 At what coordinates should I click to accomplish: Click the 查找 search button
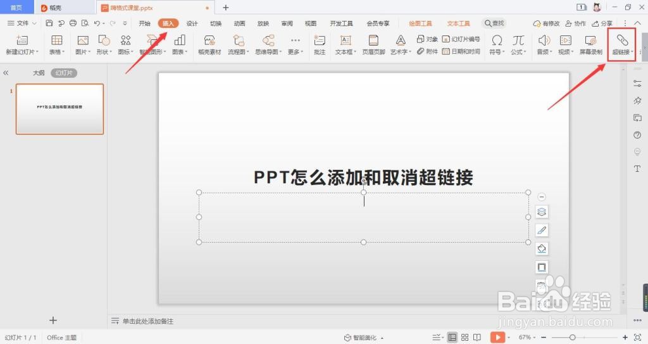point(494,23)
